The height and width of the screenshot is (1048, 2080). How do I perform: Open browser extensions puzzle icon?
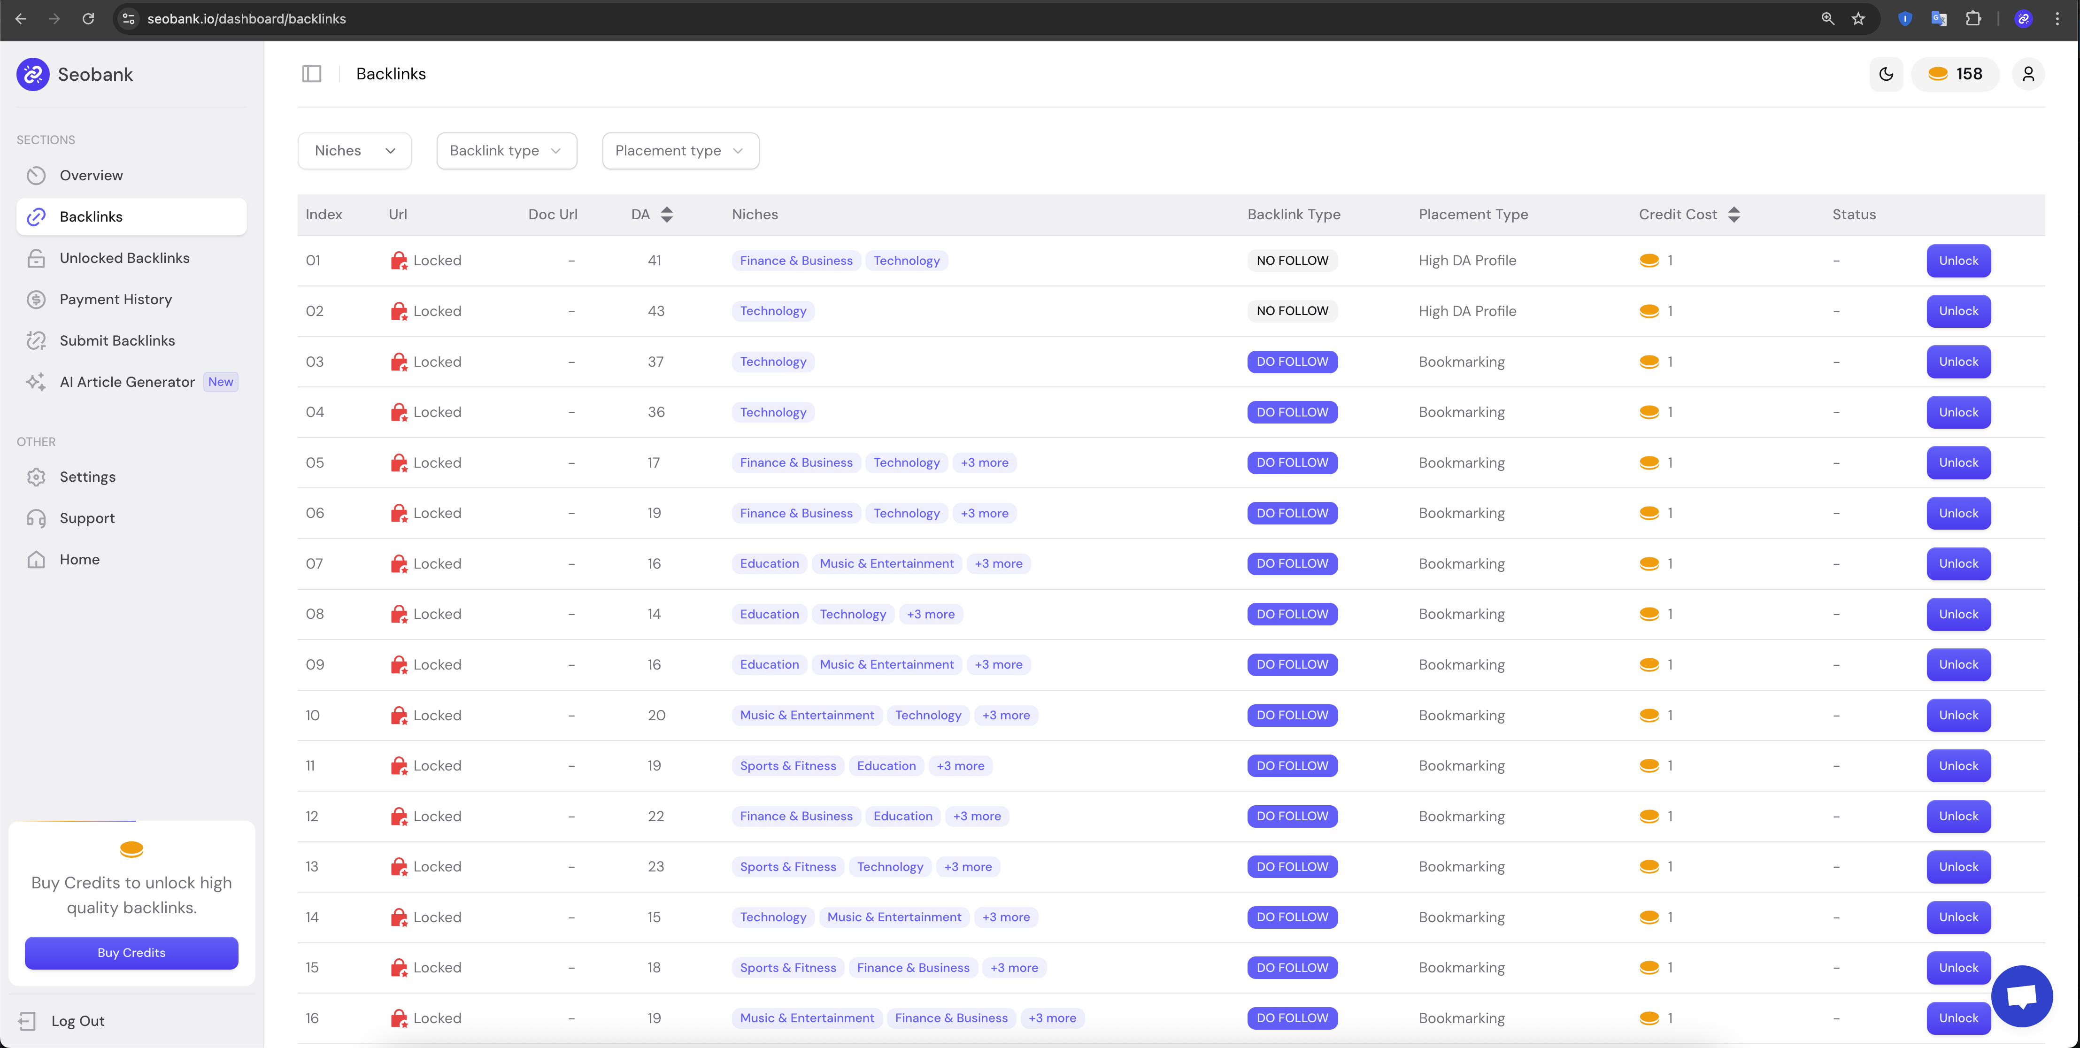1973,19
